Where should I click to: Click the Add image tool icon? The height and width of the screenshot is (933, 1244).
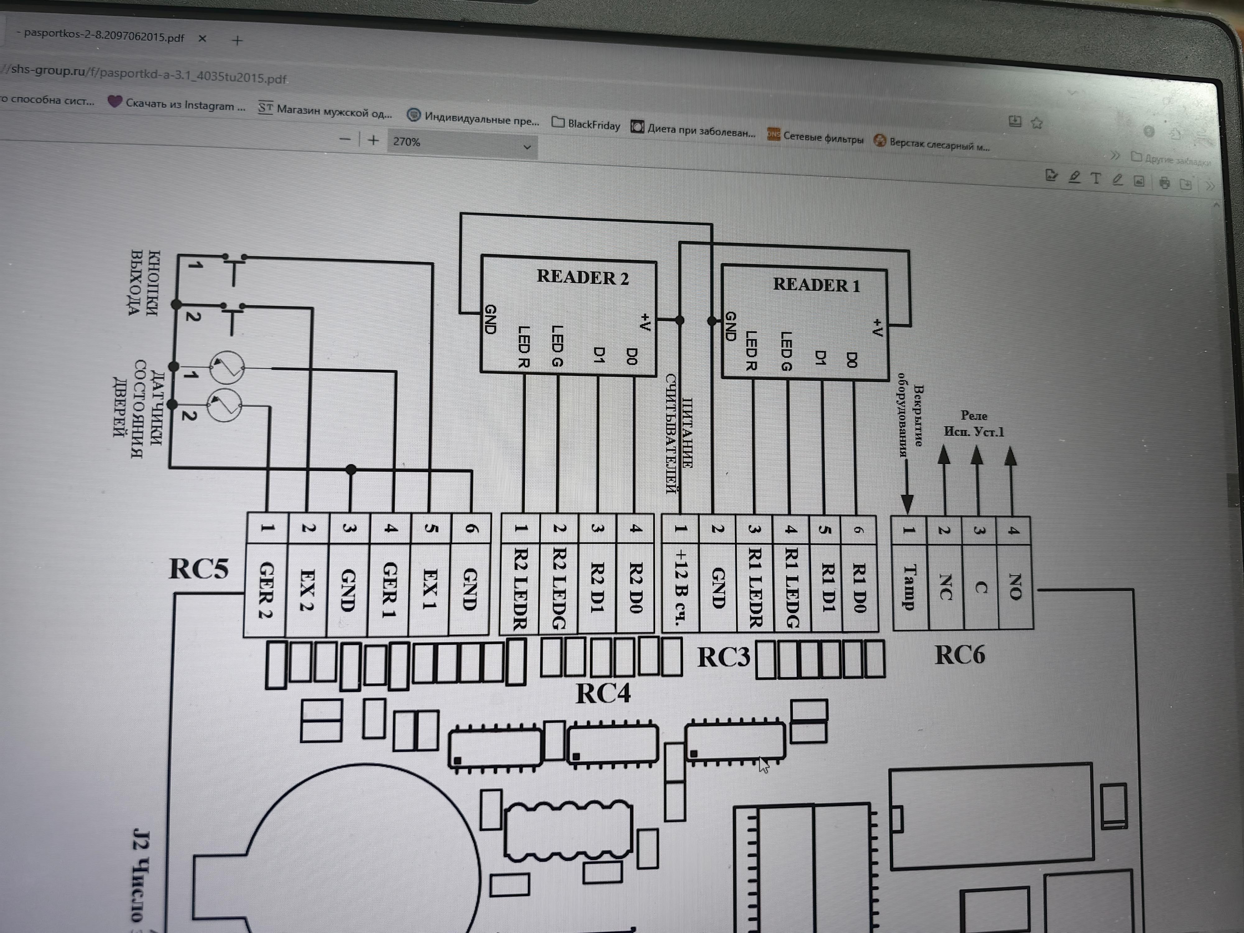[1140, 181]
